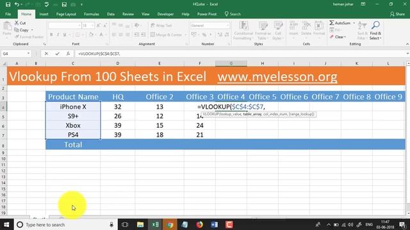Switch to the Data tab
The height and width of the screenshot is (230, 410).
111,14
